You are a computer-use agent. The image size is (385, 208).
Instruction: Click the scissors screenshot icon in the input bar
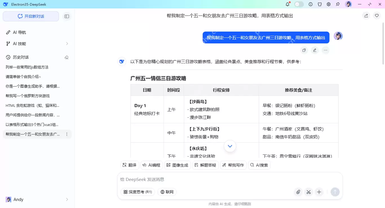coord(309,192)
